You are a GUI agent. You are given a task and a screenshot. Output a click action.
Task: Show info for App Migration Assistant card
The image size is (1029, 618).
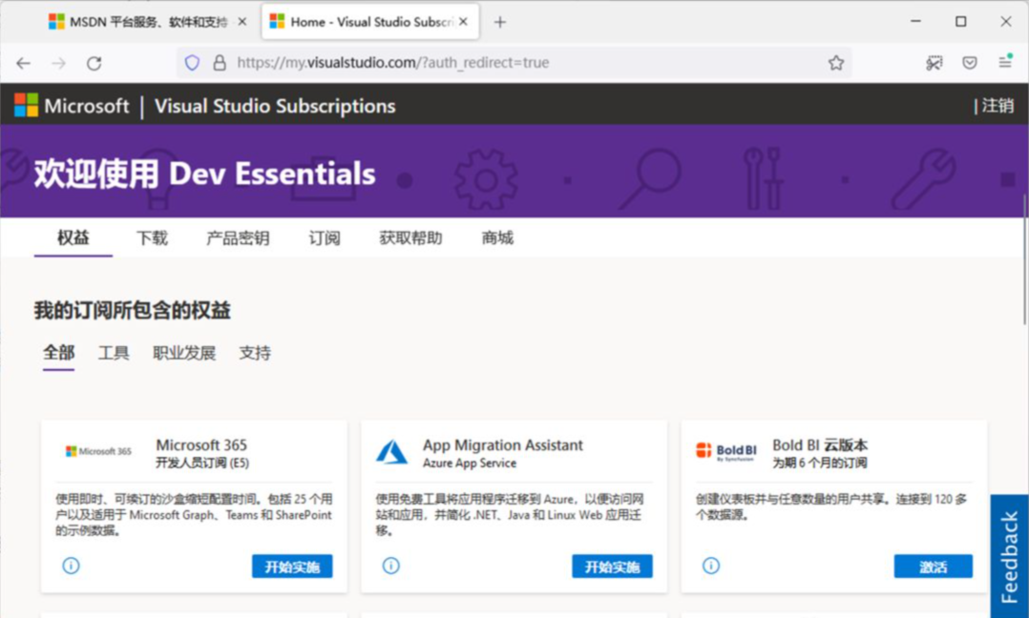coord(390,566)
